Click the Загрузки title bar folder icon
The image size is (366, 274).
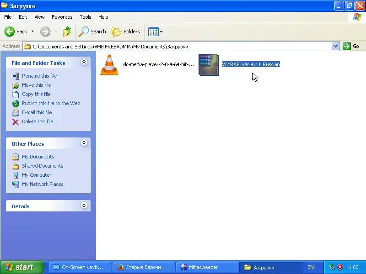click(4, 5)
